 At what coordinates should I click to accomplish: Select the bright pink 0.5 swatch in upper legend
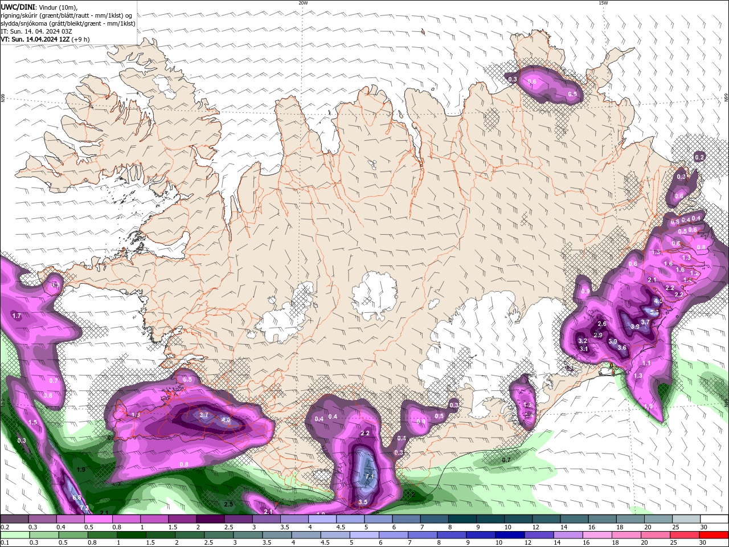[98, 519]
